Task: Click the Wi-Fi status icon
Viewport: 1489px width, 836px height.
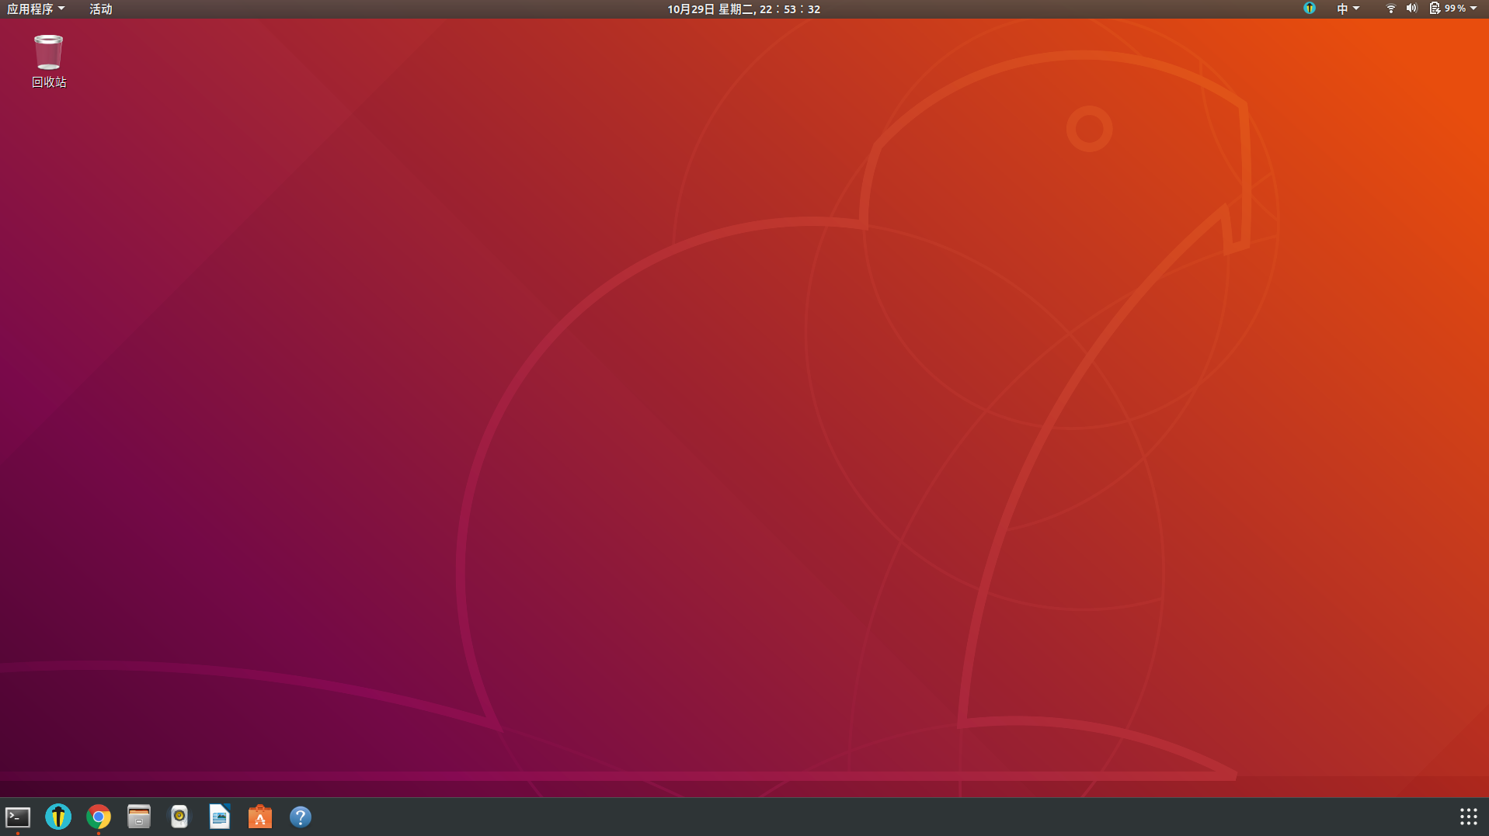Action: coord(1390,9)
